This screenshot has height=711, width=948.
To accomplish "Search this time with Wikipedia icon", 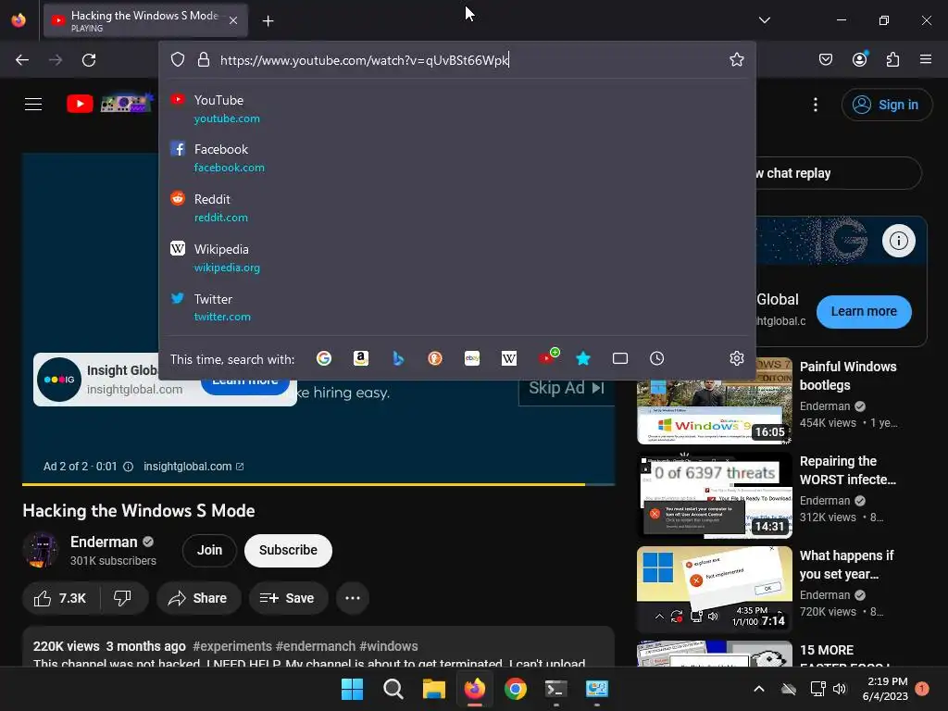I will pos(509,358).
